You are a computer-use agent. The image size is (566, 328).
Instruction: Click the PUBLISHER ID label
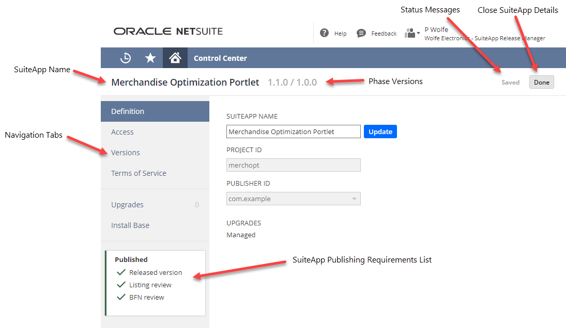click(x=248, y=183)
